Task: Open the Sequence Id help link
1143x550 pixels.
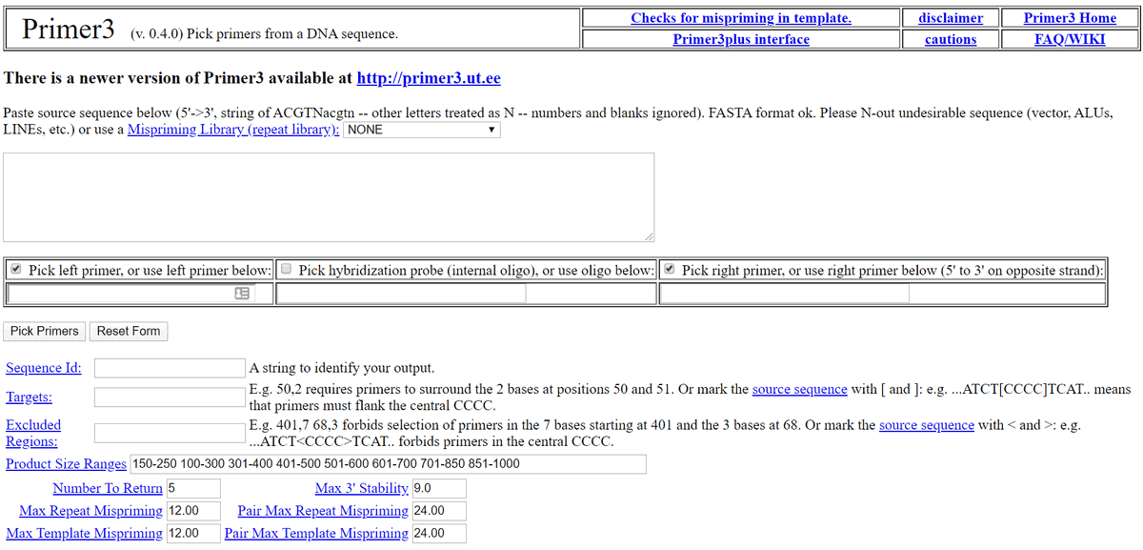Action: tap(43, 368)
